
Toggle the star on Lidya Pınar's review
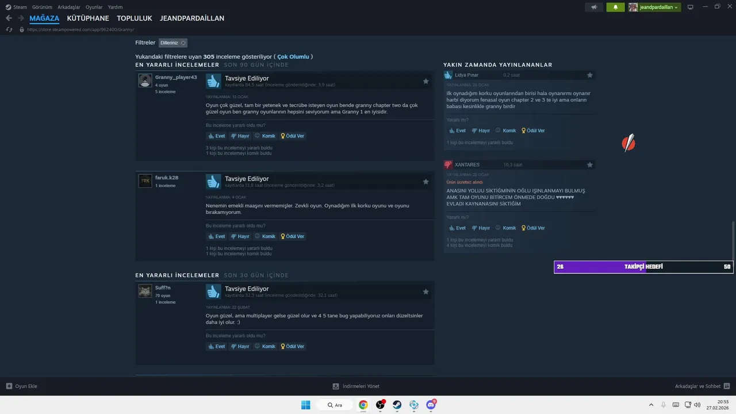tap(590, 75)
